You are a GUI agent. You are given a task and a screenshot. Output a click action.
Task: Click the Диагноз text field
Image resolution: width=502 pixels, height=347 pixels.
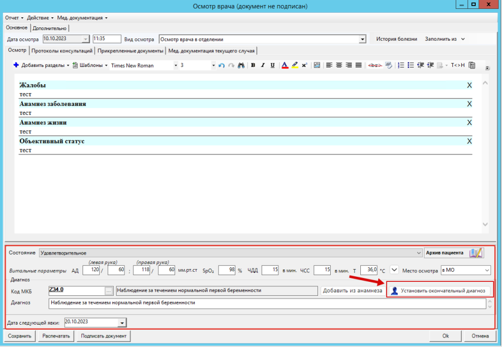(x=267, y=304)
